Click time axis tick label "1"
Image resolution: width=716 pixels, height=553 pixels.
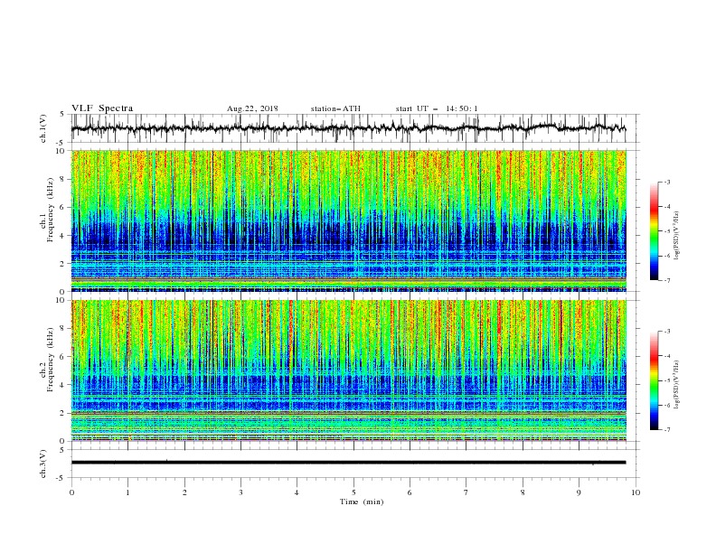click(x=127, y=492)
